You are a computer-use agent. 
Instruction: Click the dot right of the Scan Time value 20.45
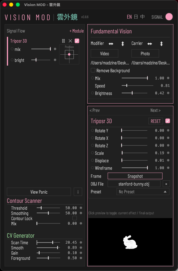pos(81,243)
